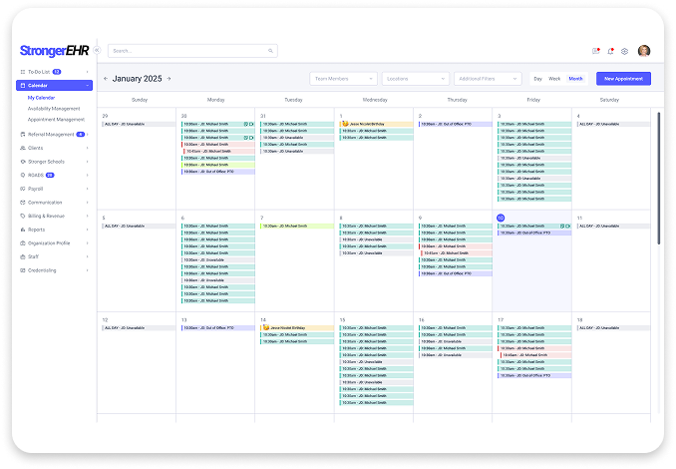This screenshot has width=676, height=469.
Task: Switch calendar to Week view
Action: [x=554, y=78]
